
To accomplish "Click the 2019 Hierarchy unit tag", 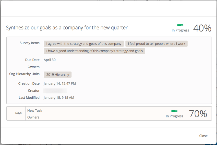I will [58, 75].
